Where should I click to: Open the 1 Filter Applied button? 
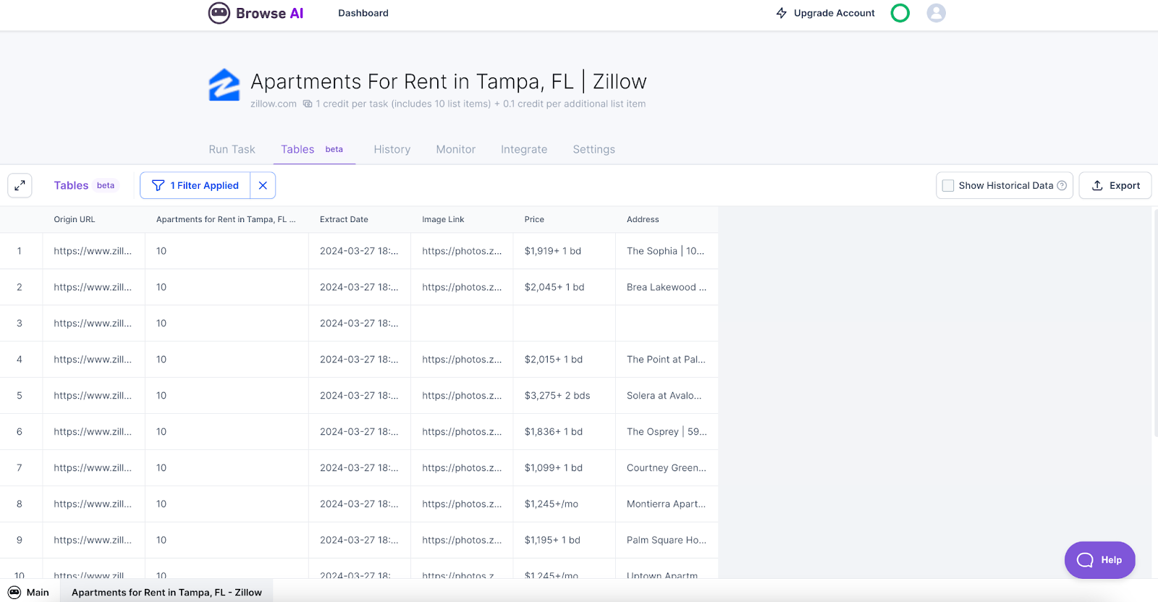click(195, 185)
